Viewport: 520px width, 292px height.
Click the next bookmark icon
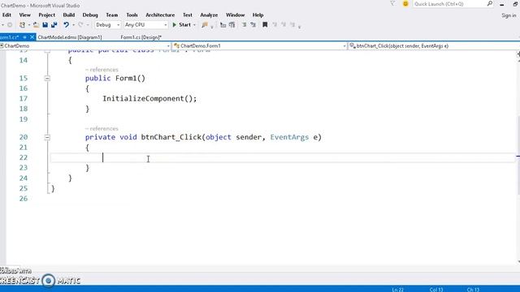tap(284, 25)
